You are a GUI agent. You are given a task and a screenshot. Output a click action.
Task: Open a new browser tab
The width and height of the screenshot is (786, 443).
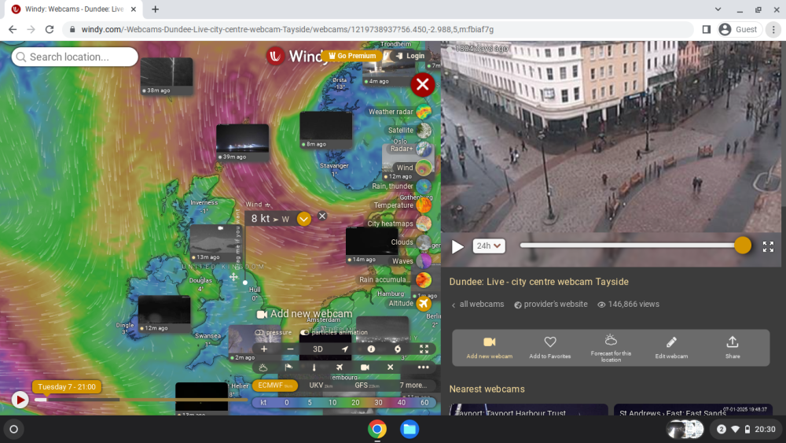click(156, 9)
